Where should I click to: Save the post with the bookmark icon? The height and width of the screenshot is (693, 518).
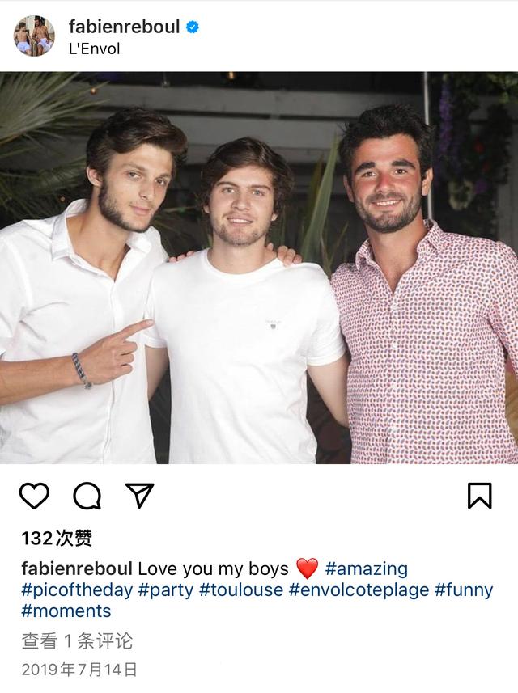coord(479,496)
